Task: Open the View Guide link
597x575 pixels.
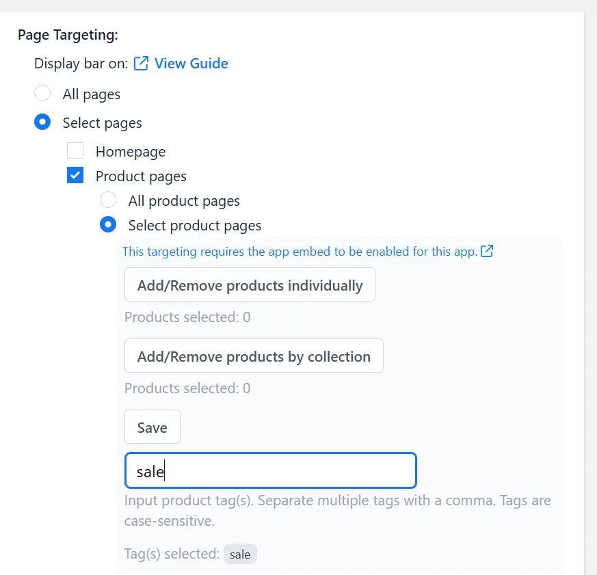Action: pos(191,64)
